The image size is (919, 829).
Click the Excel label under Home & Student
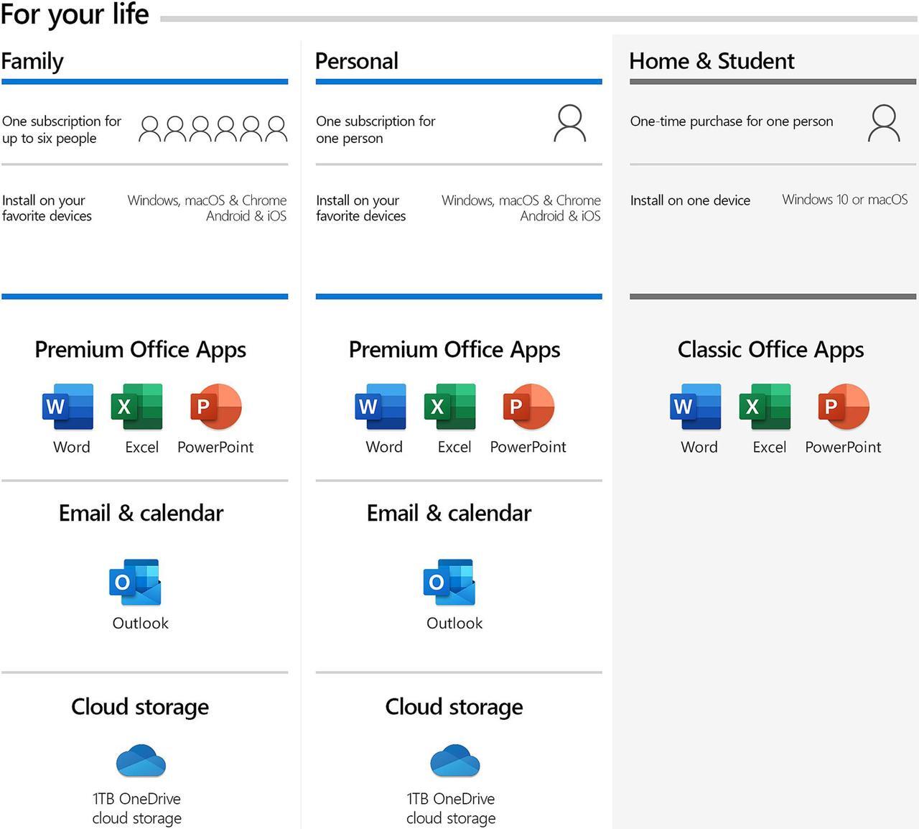pyautogui.click(x=770, y=447)
